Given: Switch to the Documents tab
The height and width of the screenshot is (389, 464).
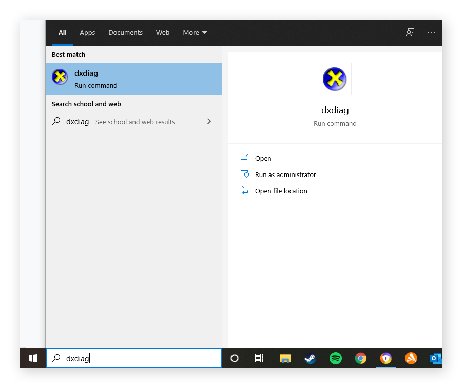Looking at the screenshot, I should (125, 32).
